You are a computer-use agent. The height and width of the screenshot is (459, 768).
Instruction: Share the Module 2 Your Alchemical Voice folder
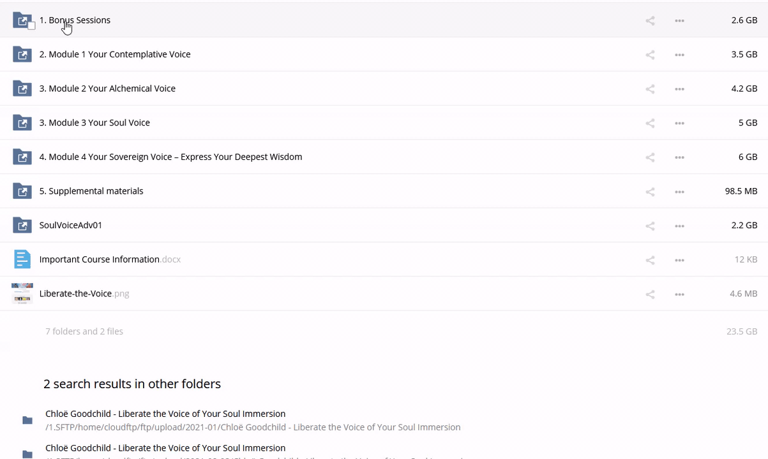(x=650, y=89)
